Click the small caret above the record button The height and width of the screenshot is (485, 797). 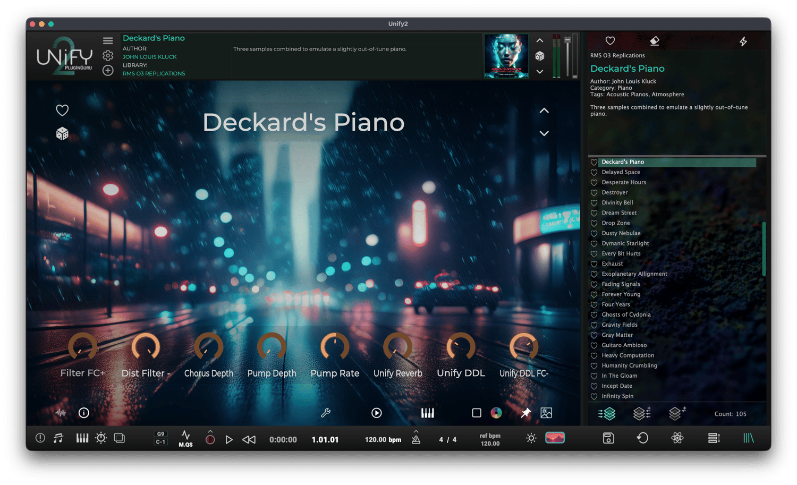(210, 431)
